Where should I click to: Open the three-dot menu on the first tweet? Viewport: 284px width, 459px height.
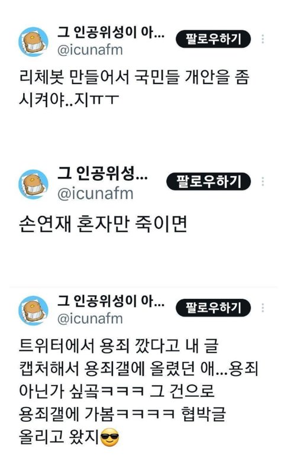[x=263, y=39]
